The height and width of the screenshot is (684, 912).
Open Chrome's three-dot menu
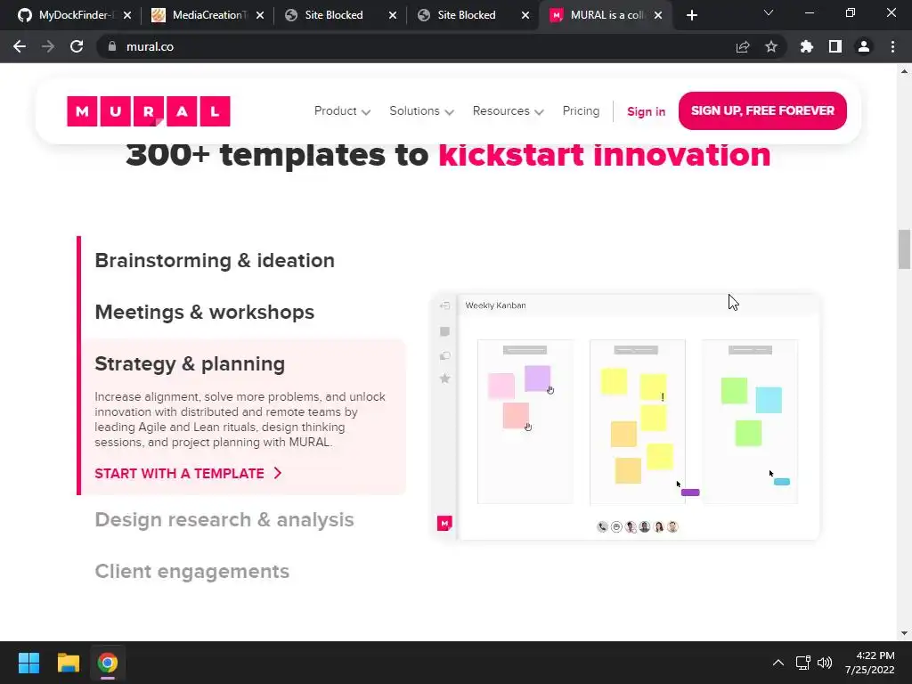coord(892,46)
